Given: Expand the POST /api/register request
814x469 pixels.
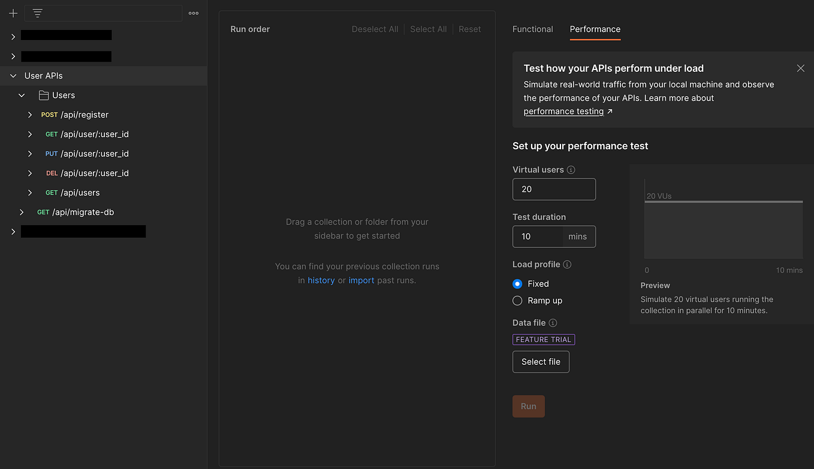Looking at the screenshot, I should click(30, 114).
